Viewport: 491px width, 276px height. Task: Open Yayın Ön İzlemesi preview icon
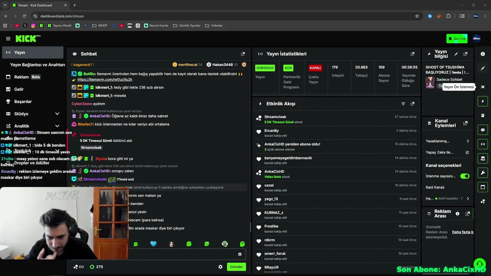point(483,87)
